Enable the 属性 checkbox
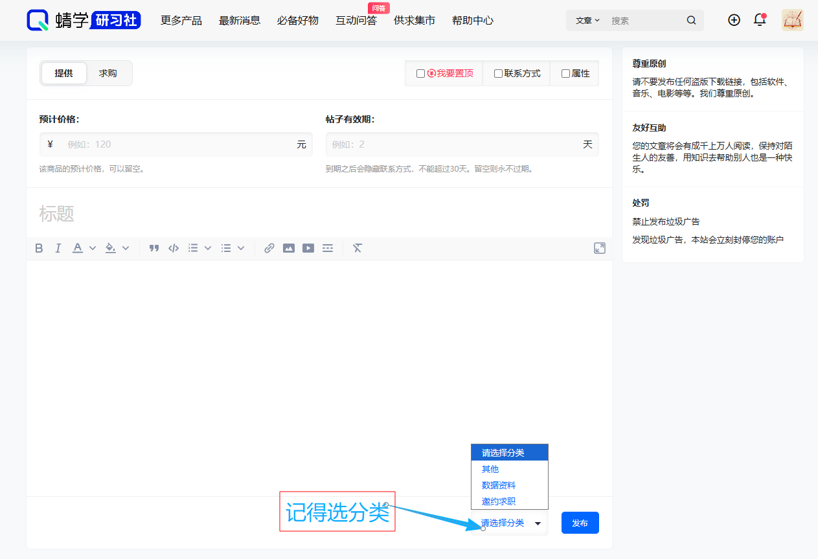818x559 pixels. pyautogui.click(x=565, y=73)
